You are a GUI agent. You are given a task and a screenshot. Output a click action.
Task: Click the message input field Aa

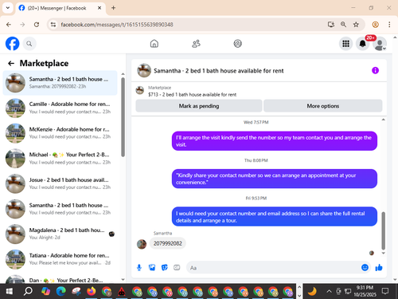[273, 268]
